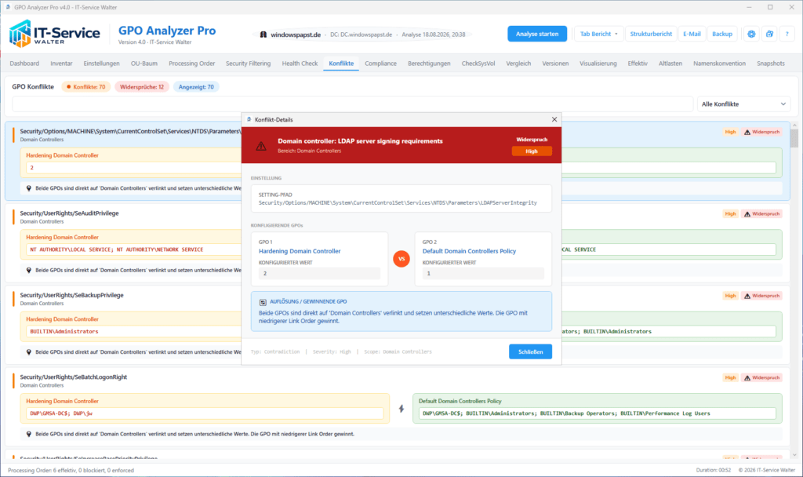Select the Security/UserRights/SeBackupPrivilege heading
Viewport: 803px width, 477px height.
click(71, 295)
